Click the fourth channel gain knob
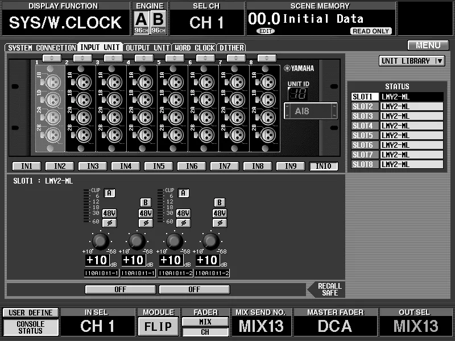The image size is (455, 341). tap(211, 241)
